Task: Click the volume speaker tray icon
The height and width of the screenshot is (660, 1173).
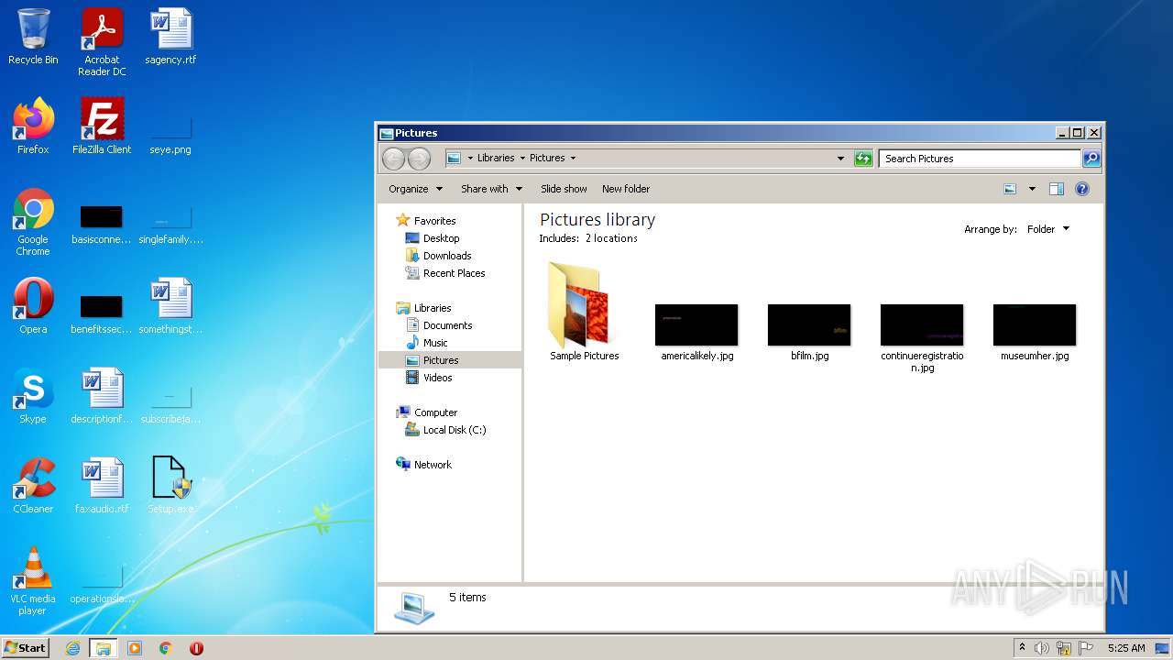Action: 1041,648
